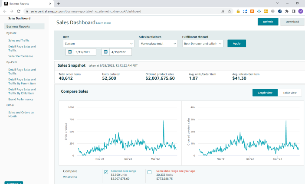The image size is (305, 184).
Task: Click the Other section heading in sidebar
Action: click(x=10, y=105)
